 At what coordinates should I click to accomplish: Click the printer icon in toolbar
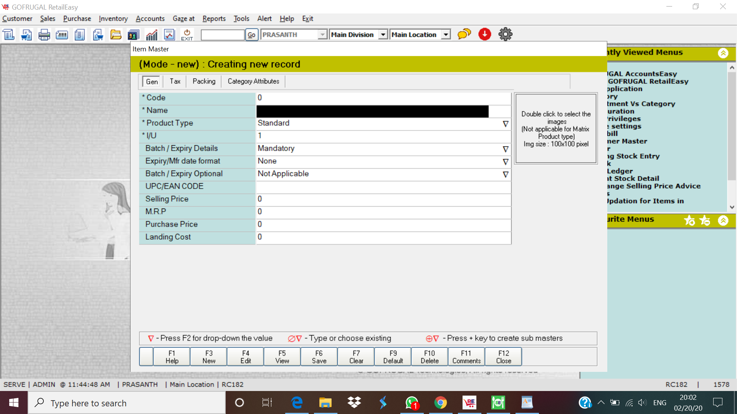[44, 34]
